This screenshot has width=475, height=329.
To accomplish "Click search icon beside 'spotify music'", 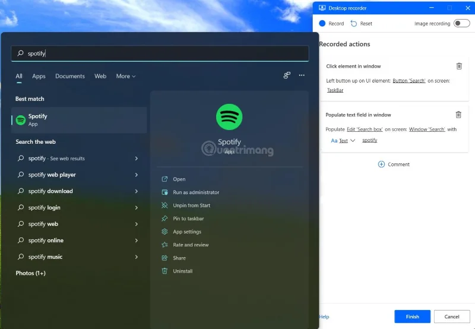I will pos(21,257).
